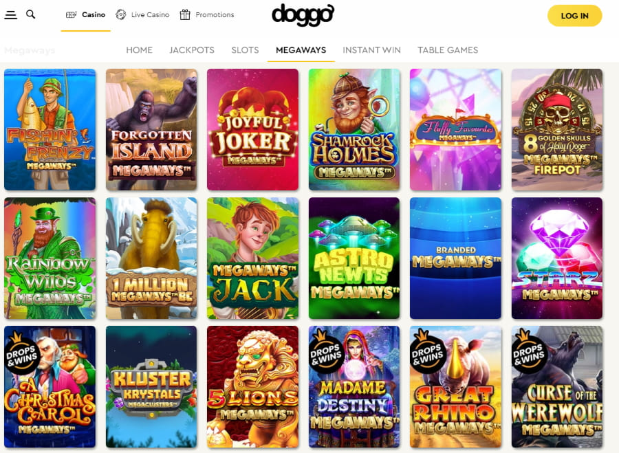The width and height of the screenshot is (619, 453).
Task: Click the LOG IN button
Action: [574, 16]
